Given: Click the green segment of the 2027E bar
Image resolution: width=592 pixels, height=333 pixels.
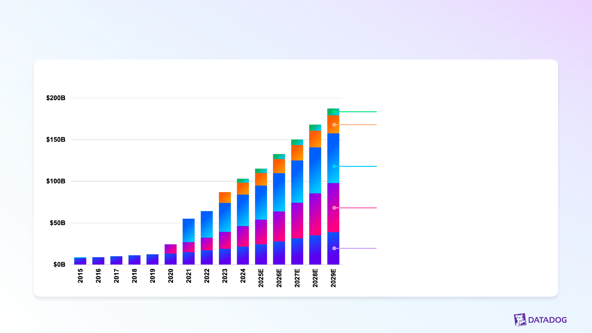Looking at the screenshot, I should (x=297, y=142).
